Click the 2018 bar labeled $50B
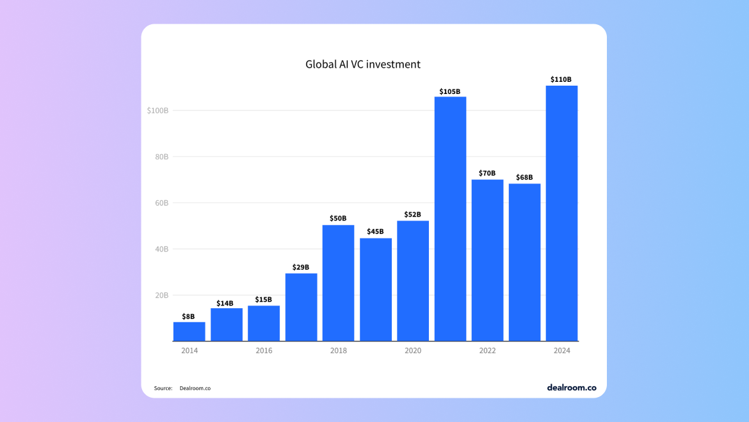 [338, 283]
